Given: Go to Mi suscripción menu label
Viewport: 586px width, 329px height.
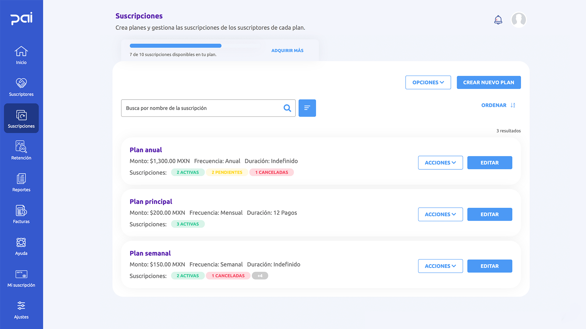Looking at the screenshot, I should coord(21,285).
